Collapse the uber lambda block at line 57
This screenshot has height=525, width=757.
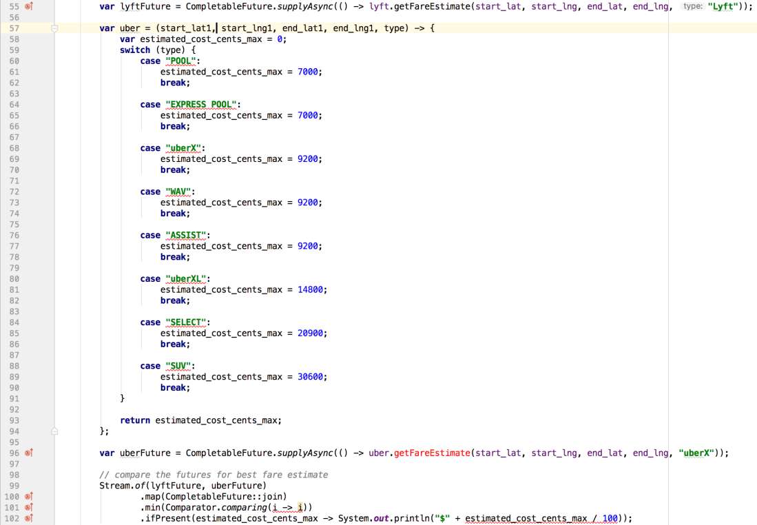point(54,28)
